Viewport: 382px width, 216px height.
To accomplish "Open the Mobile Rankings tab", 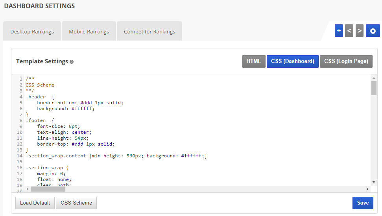I will [x=89, y=31].
